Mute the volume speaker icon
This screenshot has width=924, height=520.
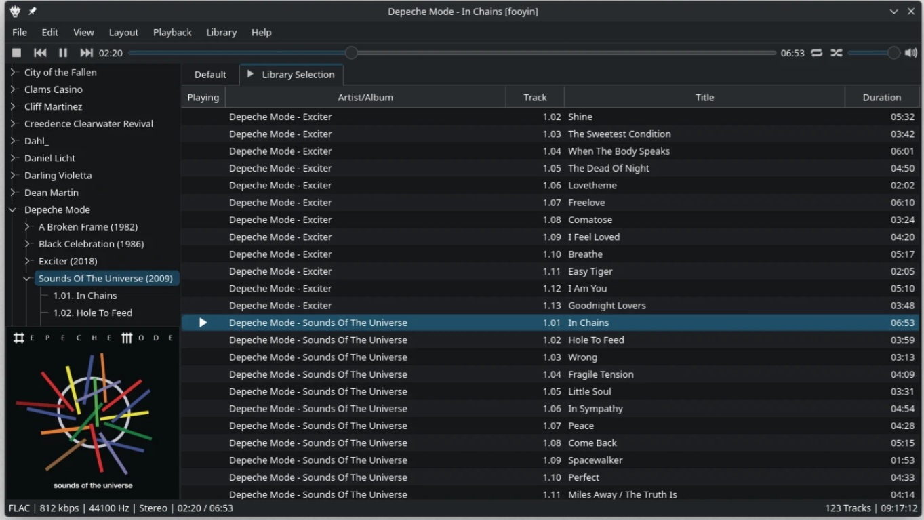[911, 53]
